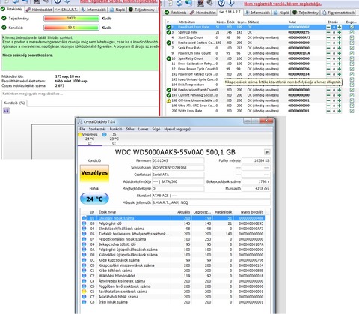
Task: Click green check icon beside Teljesítmény label
Action: tap(4, 19)
